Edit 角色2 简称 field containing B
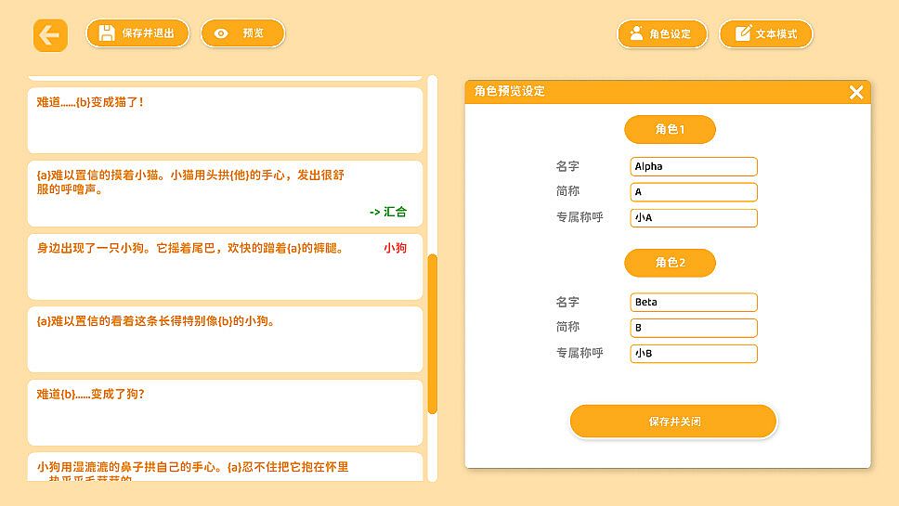899x506 pixels. [x=694, y=328]
